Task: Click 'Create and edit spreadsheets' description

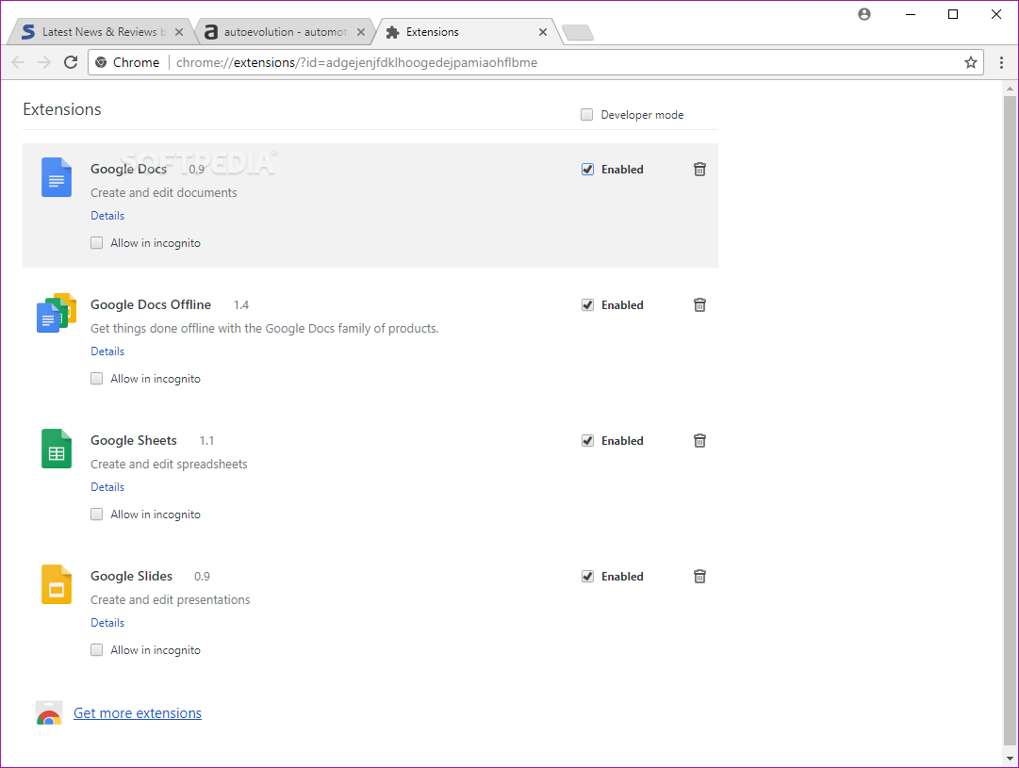Action: tap(169, 465)
